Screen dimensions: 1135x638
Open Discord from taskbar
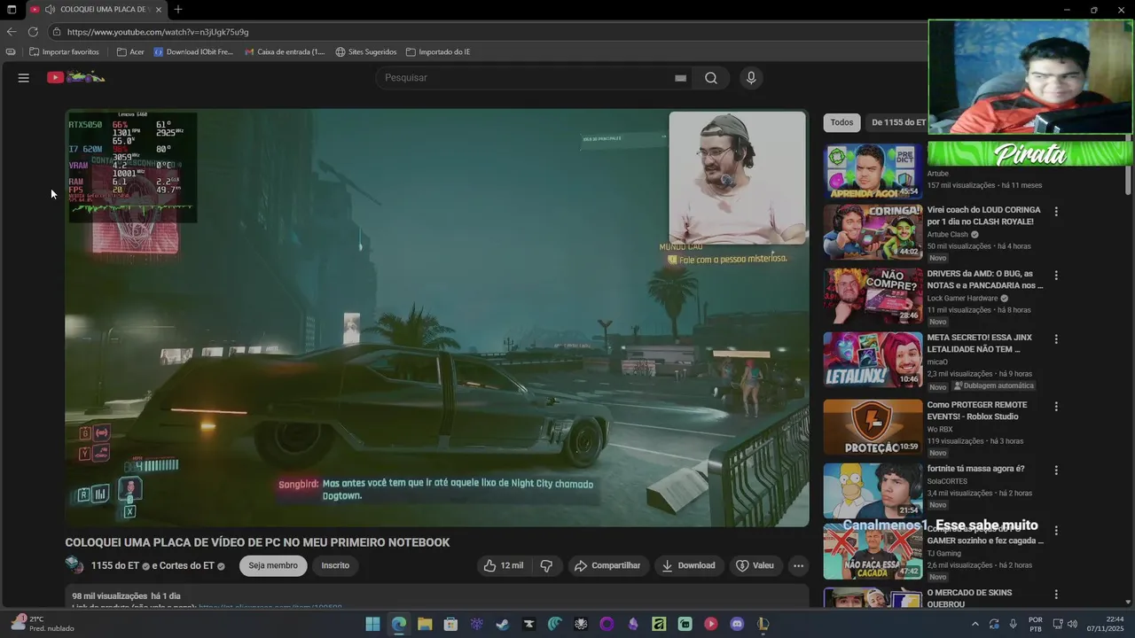[x=737, y=624]
